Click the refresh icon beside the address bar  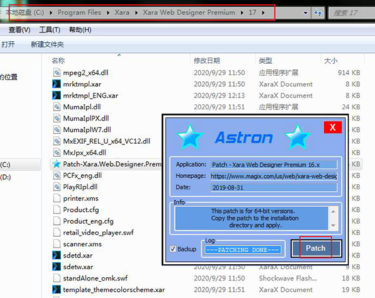coord(317,12)
